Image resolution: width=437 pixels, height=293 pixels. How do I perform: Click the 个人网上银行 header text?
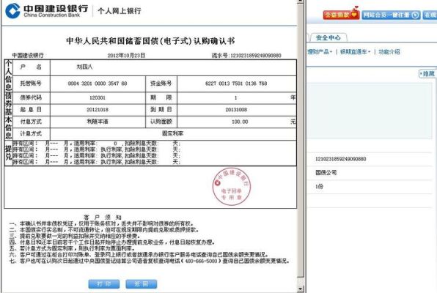tap(120, 11)
